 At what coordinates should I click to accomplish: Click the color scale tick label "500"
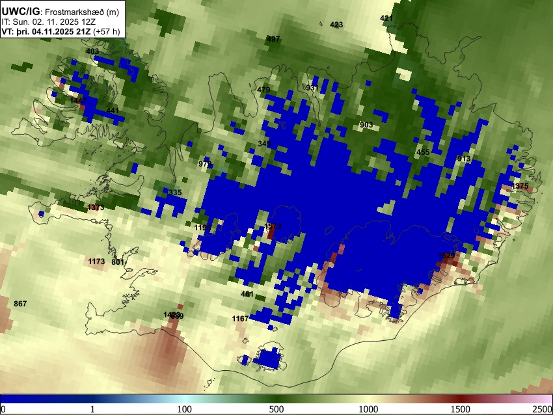click(276, 409)
